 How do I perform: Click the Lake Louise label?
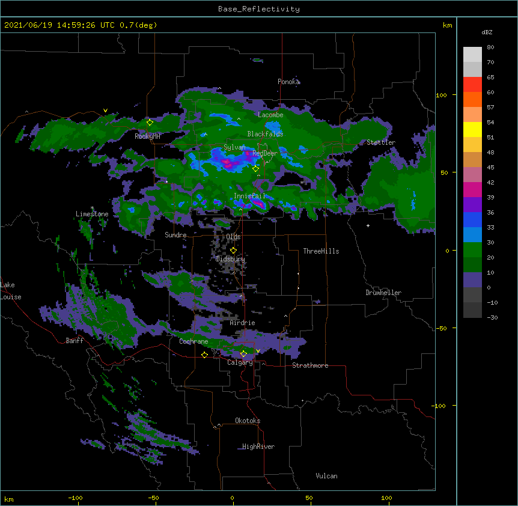click(11, 291)
